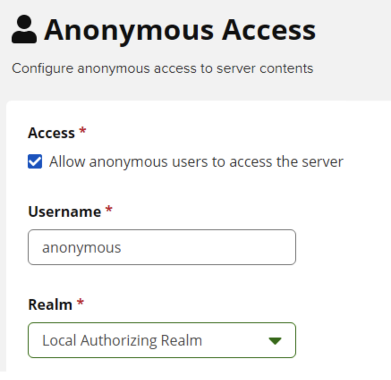391x380 pixels.
Task: Click the red asterisk next to Realm
Action: [x=80, y=302]
